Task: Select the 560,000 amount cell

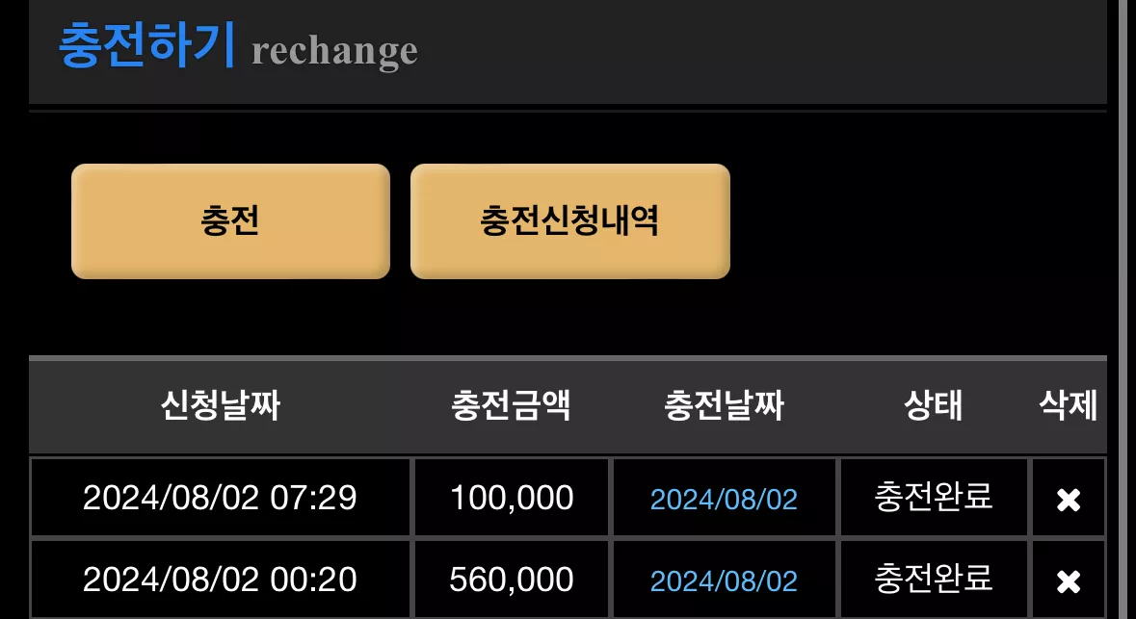Action: pos(512,580)
